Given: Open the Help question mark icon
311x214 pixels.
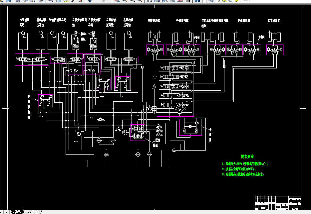Looking at the screenshot, I should (197, 1).
